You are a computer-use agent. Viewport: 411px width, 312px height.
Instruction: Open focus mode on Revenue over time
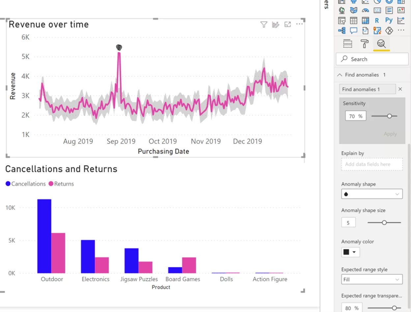coord(287,24)
